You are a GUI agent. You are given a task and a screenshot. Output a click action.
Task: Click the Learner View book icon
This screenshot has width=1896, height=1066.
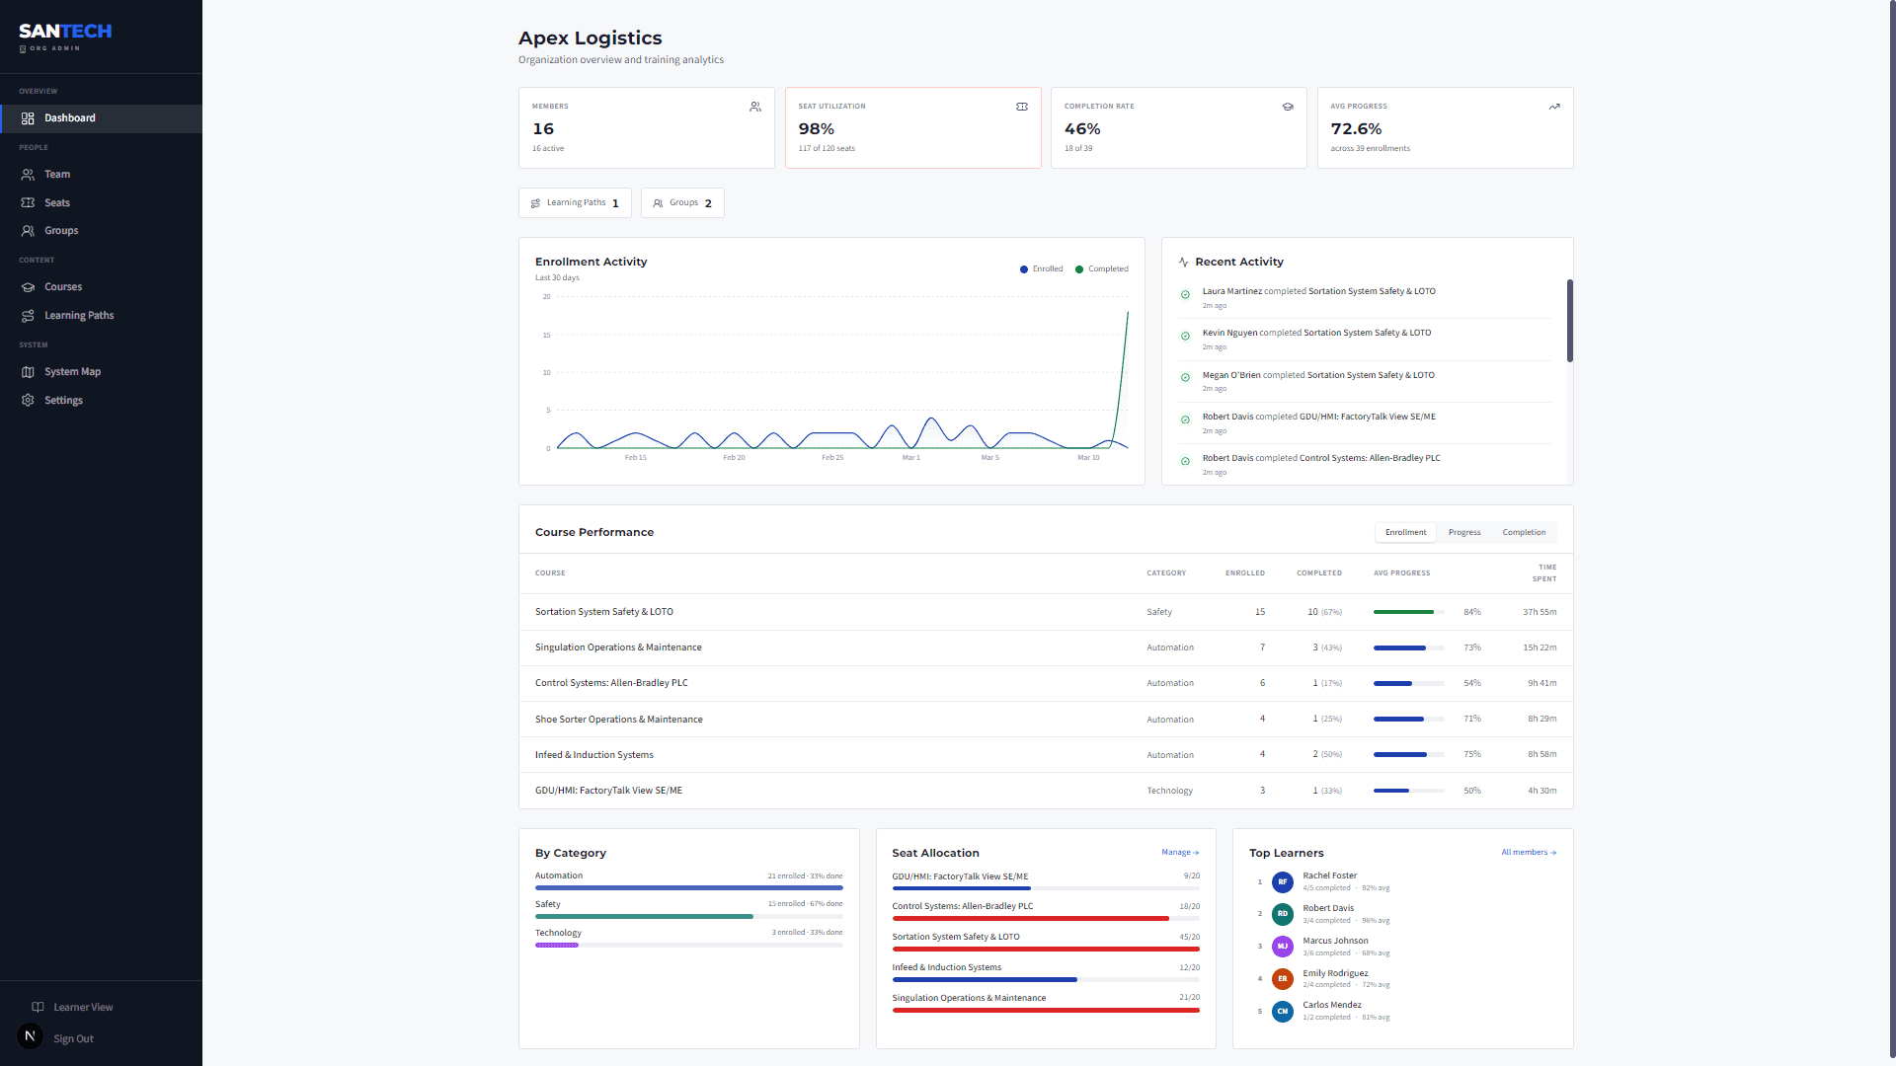(x=38, y=1008)
